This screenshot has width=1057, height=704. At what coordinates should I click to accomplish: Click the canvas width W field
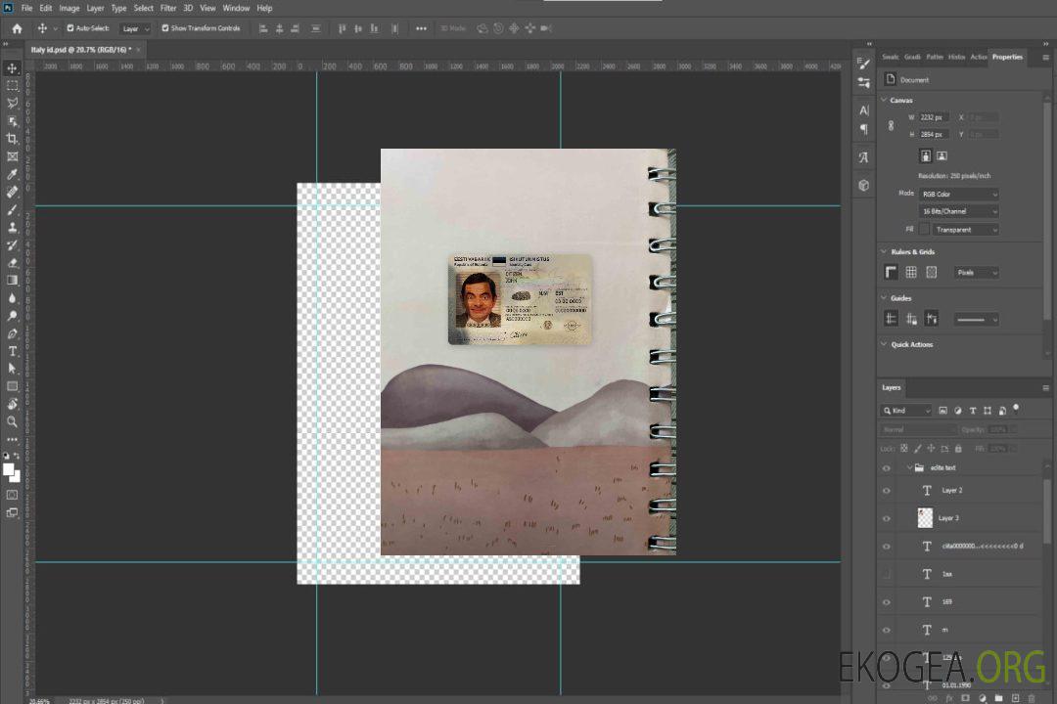(935, 117)
